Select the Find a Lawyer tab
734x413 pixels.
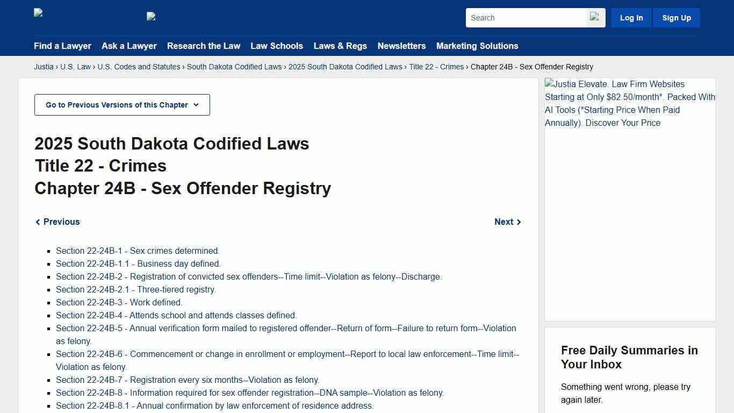[62, 46]
